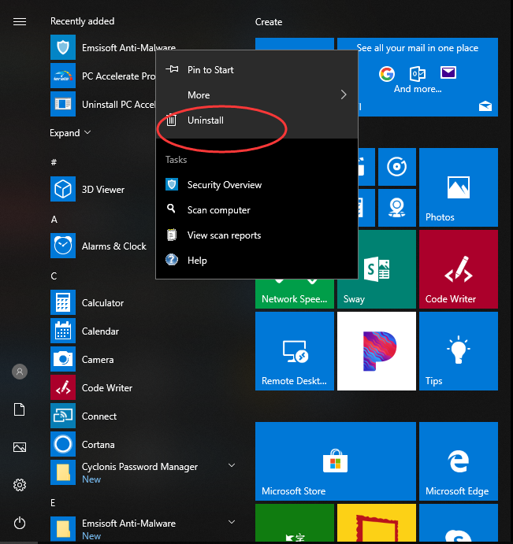Click the Groove Music small tile

coord(397,167)
